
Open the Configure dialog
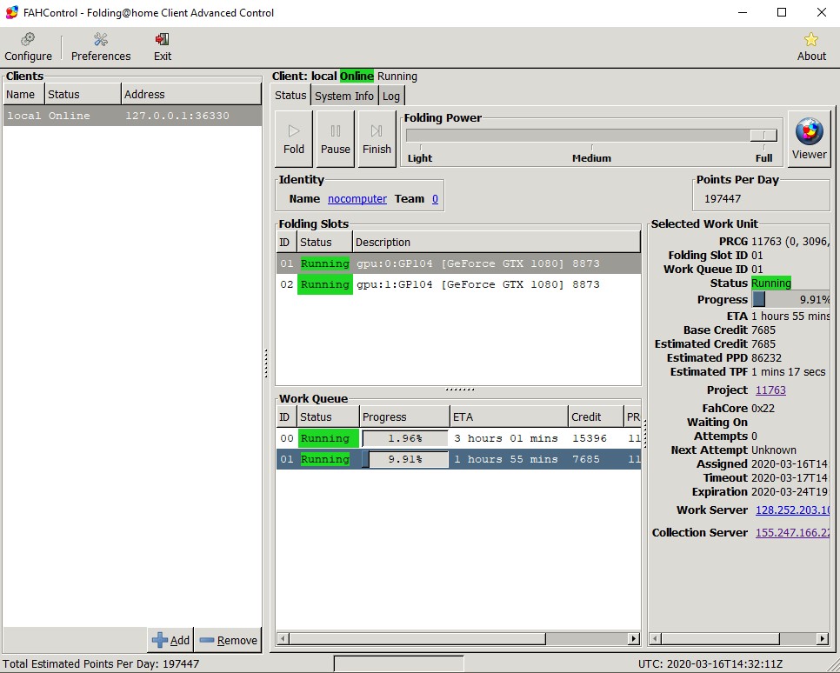28,47
